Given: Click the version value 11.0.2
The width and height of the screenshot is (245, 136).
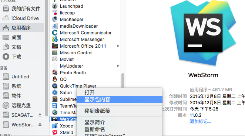Looking at the screenshot, I should pyautogui.click(x=196, y=115).
